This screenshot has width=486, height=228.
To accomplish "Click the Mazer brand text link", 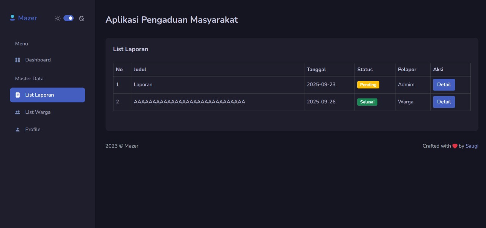I will click(27, 18).
